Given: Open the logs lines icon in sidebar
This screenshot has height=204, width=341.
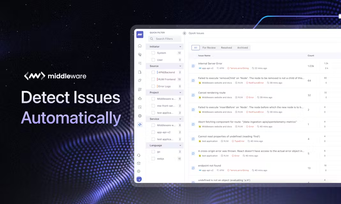Looking at the screenshot, I should [x=140, y=63].
